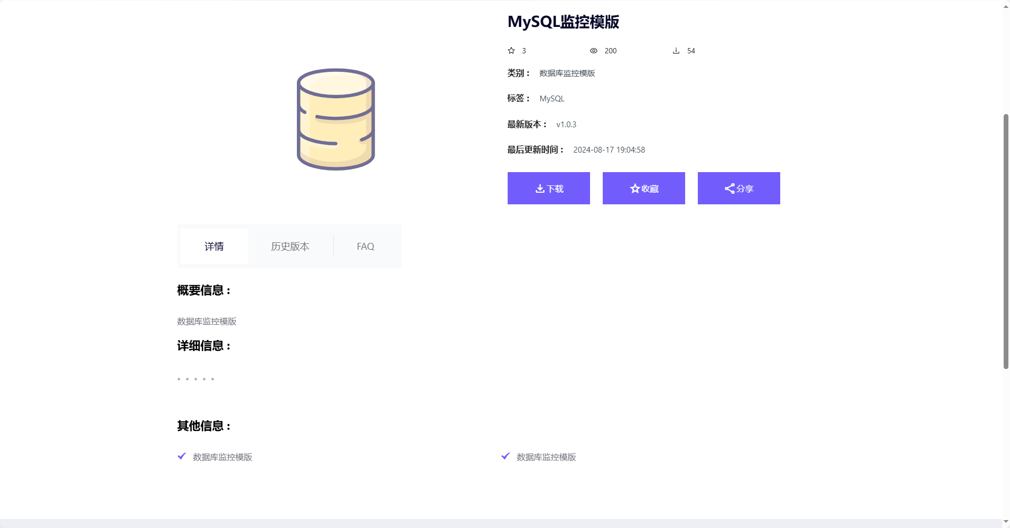The image size is (1010, 528).
Task: Click the 数据库监控模版 category value beside 类别
Action: tap(567, 73)
